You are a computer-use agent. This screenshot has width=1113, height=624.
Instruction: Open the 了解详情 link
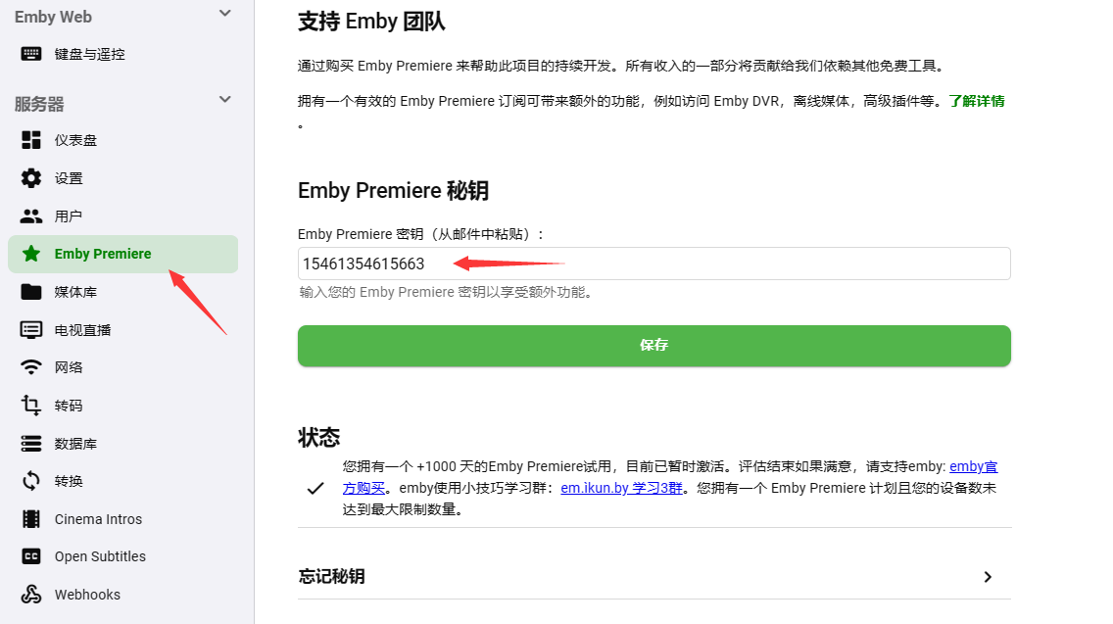[x=977, y=102]
